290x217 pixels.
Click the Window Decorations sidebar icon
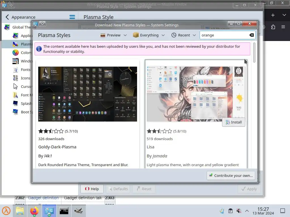[16, 61]
